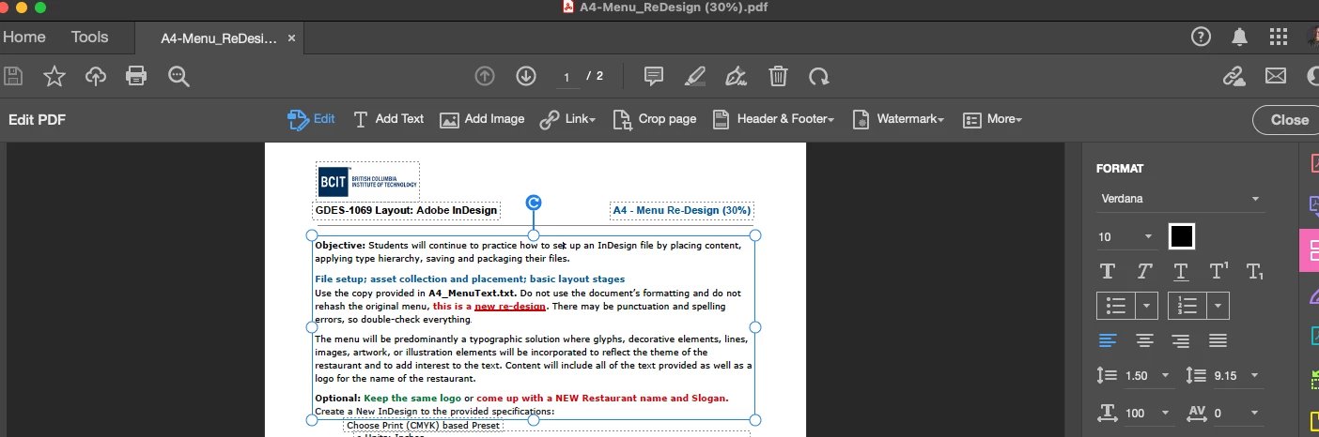This screenshot has height=437, width=1319.
Task: Click the Rotate page icon
Action: coord(819,76)
